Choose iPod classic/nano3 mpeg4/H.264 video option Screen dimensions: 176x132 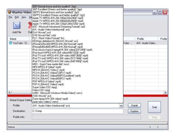(x=77, y=50)
